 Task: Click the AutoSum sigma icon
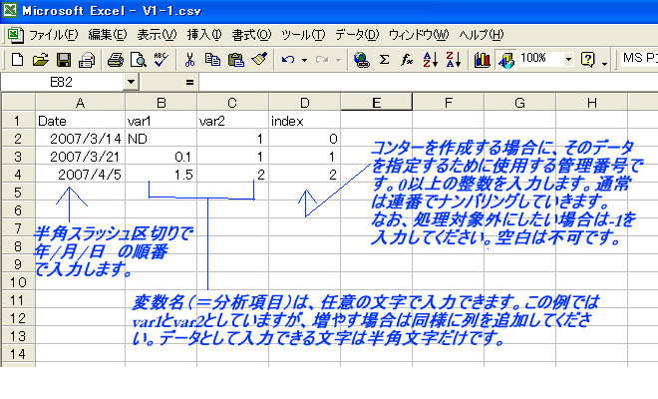[x=384, y=60]
